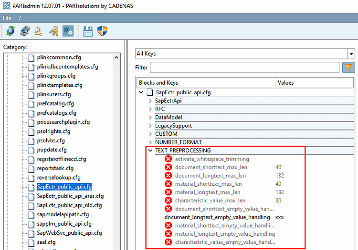Click red X icon beside document_shorttext_max_len
This screenshot has height=250, width=358.
[168, 167]
